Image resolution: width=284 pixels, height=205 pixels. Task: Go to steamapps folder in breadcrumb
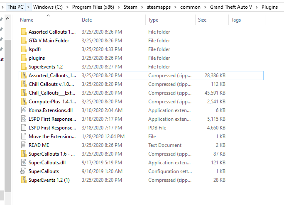(x=159, y=7)
